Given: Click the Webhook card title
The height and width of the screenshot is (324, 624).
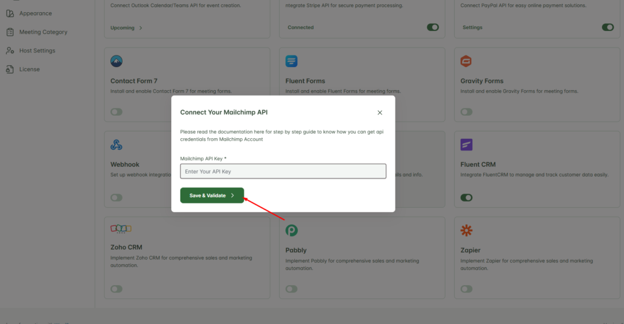Looking at the screenshot, I should [125, 164].
